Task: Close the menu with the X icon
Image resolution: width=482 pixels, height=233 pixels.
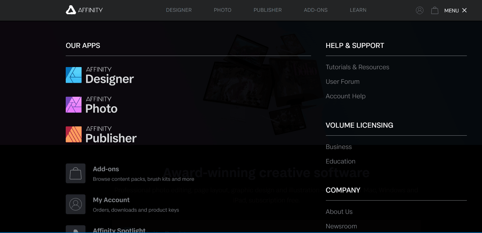Action: pyautogui.click(x=464, y=11)
